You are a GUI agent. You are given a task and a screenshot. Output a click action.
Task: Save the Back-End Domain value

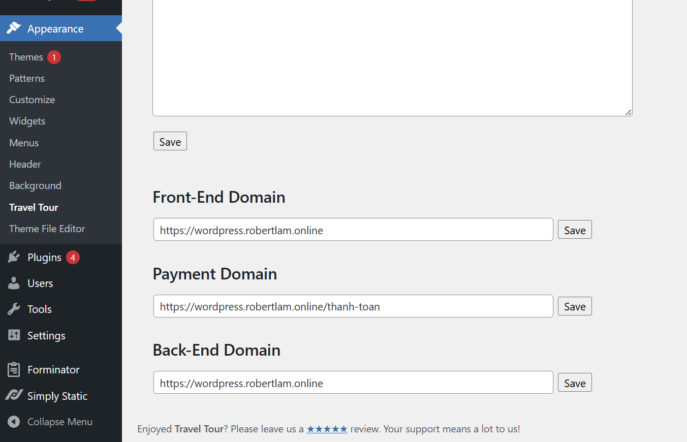tap(575, 383)
